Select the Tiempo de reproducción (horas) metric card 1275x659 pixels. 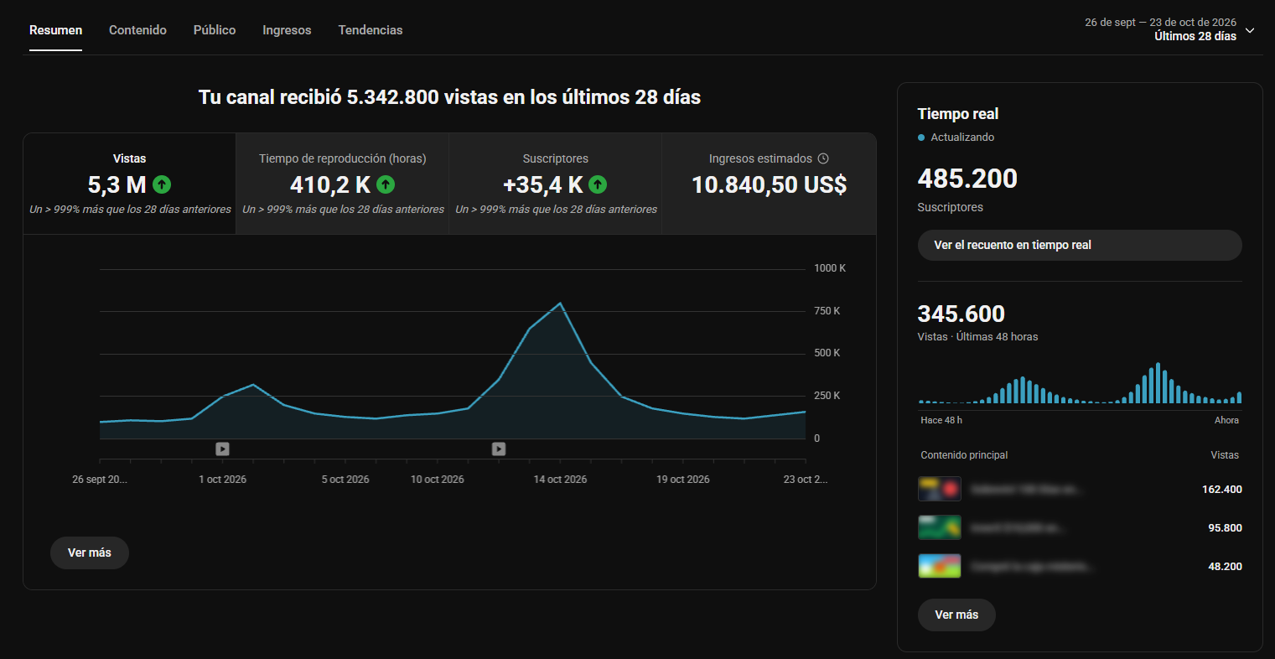pyautogui.click(x=343, y=184)
